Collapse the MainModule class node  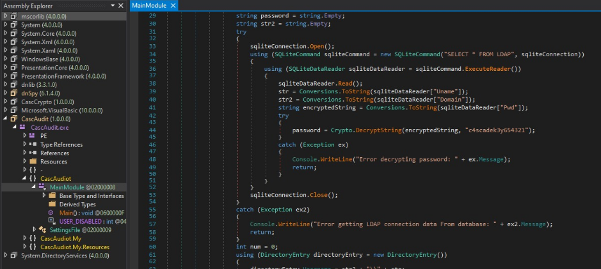coord(35,187)
